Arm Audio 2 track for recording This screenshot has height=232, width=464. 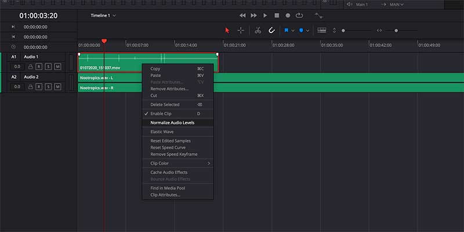pos(39,87)
